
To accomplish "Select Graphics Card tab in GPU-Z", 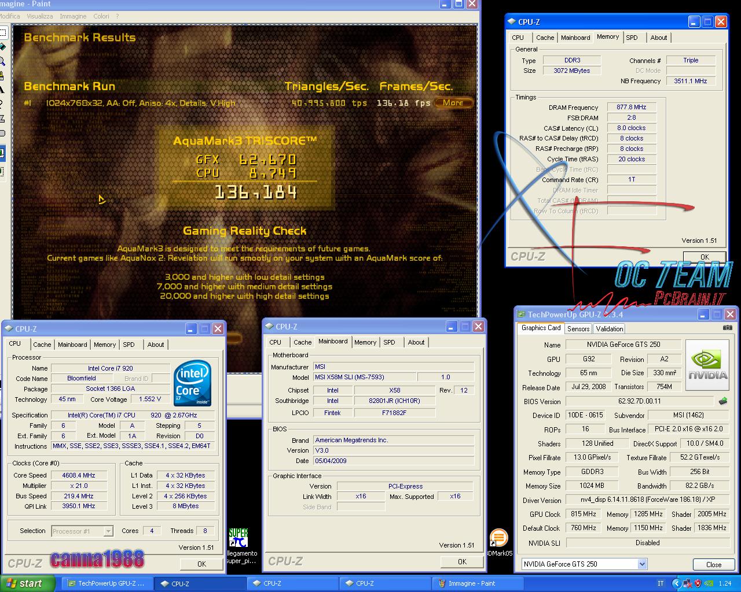I will pyautogui.click(x=541, y=328).
